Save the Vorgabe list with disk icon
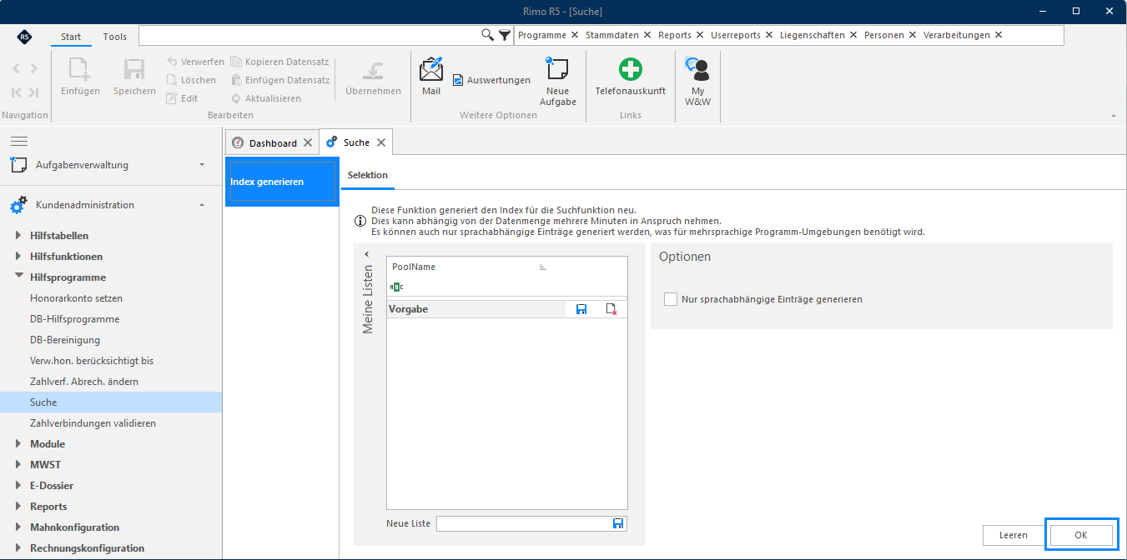Viewport: 1127px width, 560px height. click(581, 309)
